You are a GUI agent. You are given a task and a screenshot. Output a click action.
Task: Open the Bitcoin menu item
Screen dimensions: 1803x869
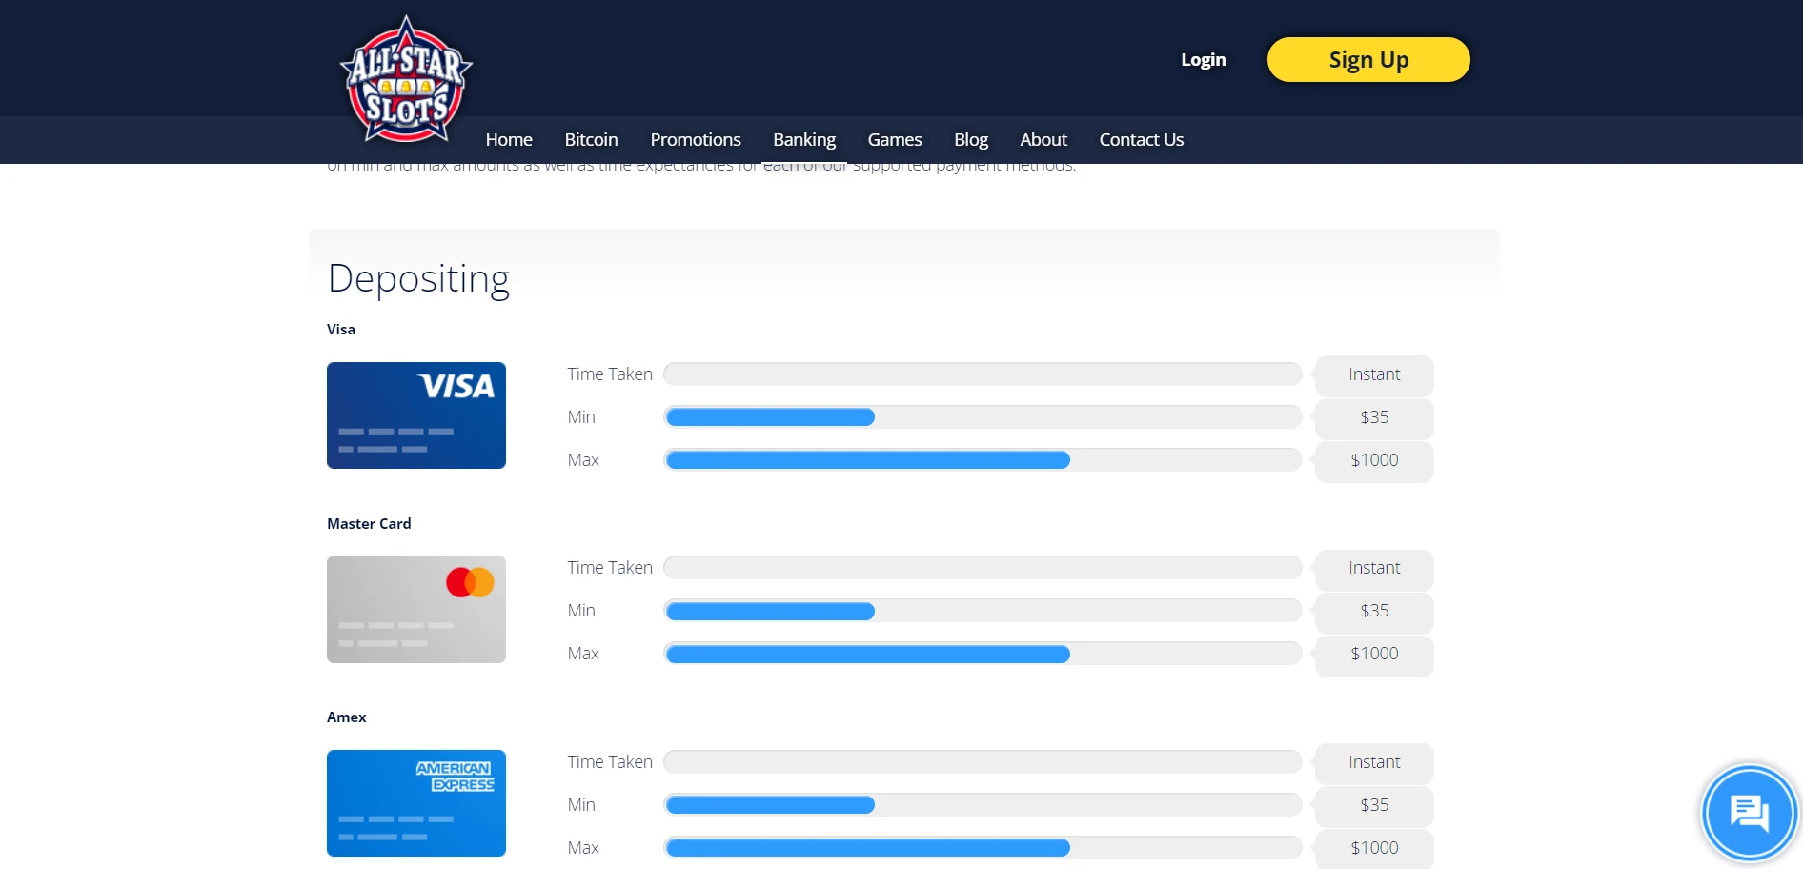(591, 140)
